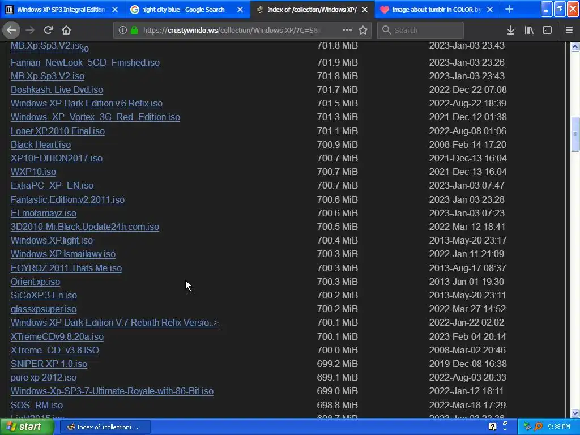The height and width of the screenshot is (435, 580).
Task: Click SNIPER XP 1.0.iso link
Action: point(49,364)
